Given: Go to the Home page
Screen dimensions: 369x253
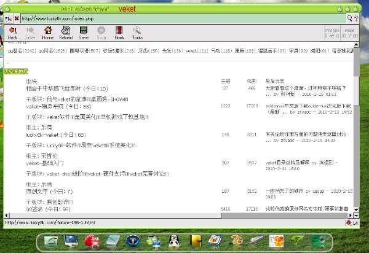Looking at the screenshot, I should coord(48,33).
